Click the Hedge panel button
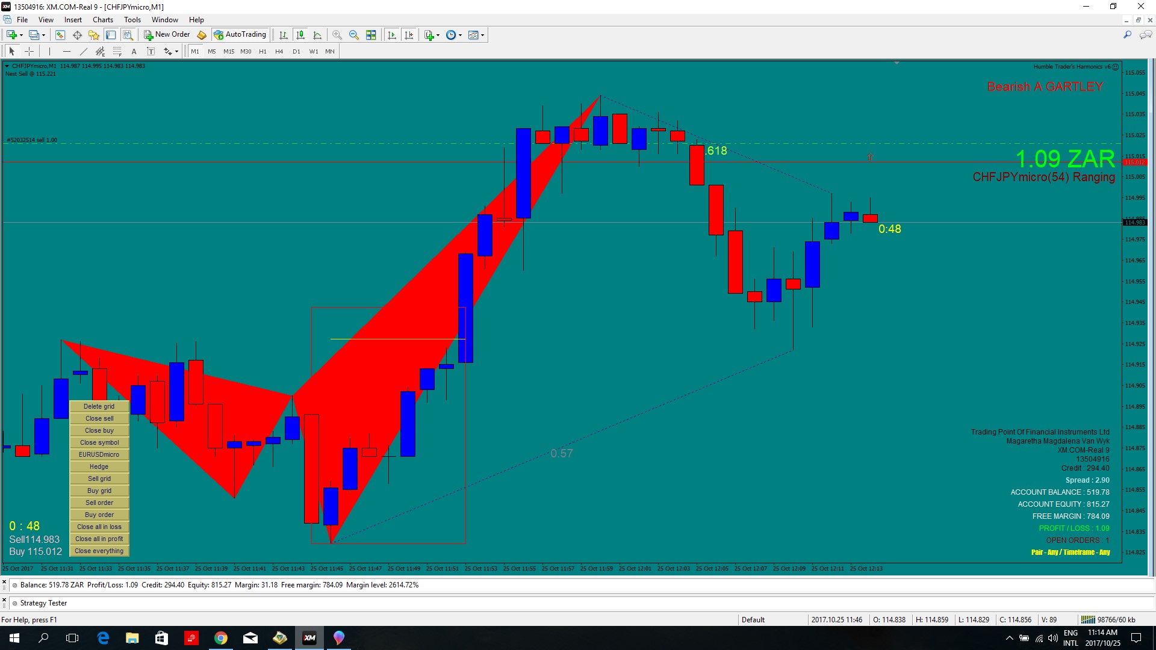Image resolution: width=1156 pixels, height=650 pixels. (x=99, y=466)
